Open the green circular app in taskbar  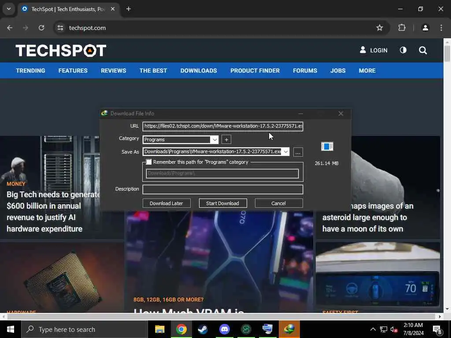tap(246, 329)
